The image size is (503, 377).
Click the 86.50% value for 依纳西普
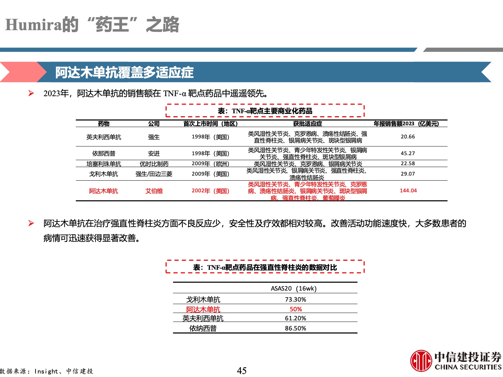[x=295, y=328]
